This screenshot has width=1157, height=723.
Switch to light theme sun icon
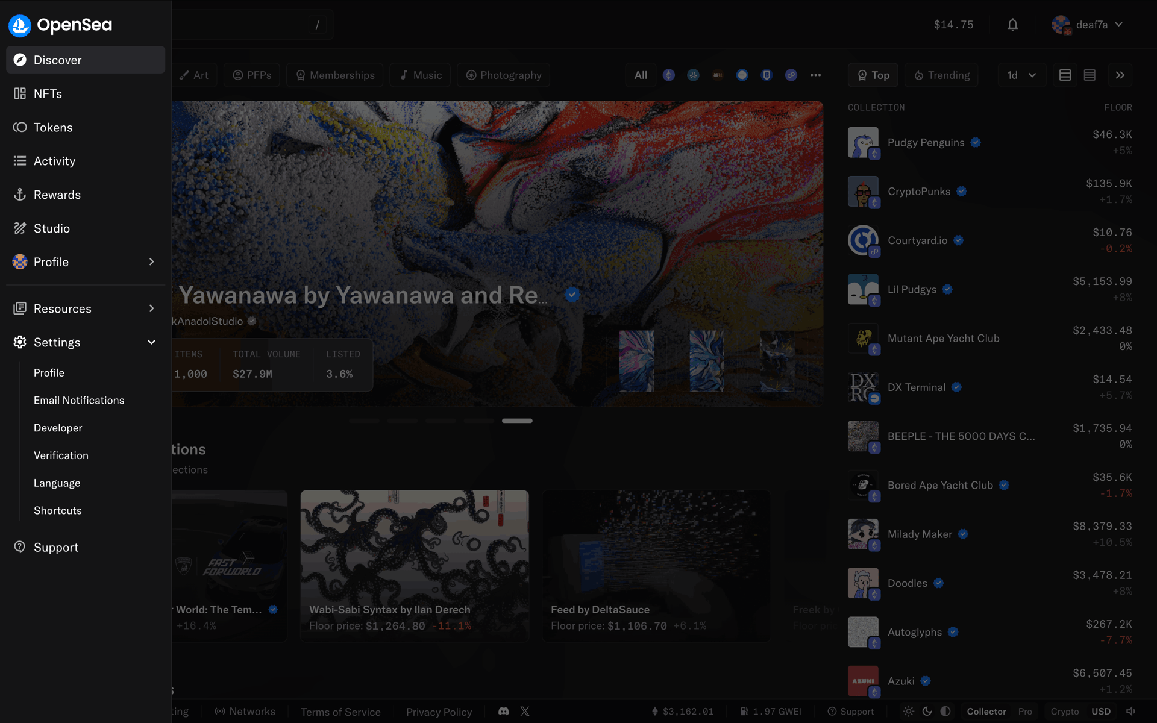[909, 712]
